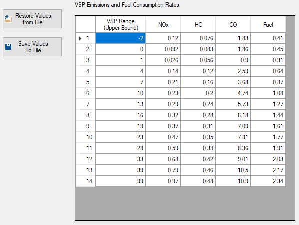Click CO cell with value 3.68

point(233,82)
